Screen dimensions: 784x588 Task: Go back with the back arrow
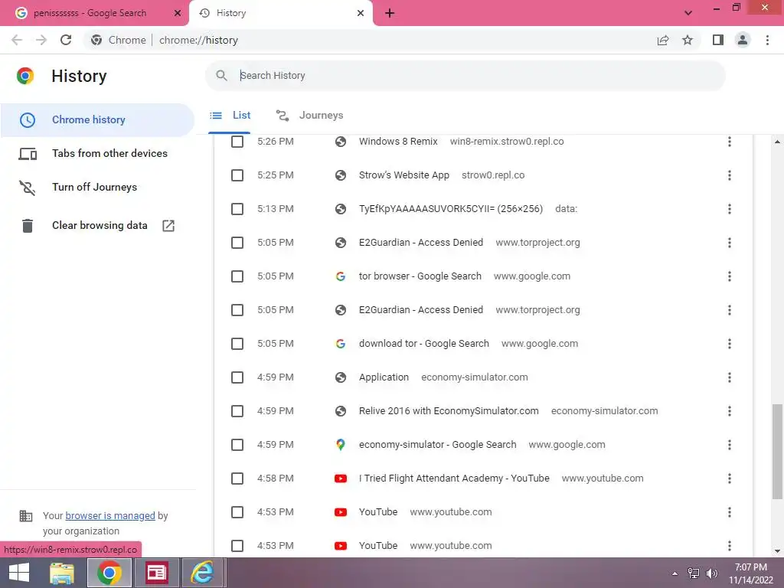click(x=17, y=40)
